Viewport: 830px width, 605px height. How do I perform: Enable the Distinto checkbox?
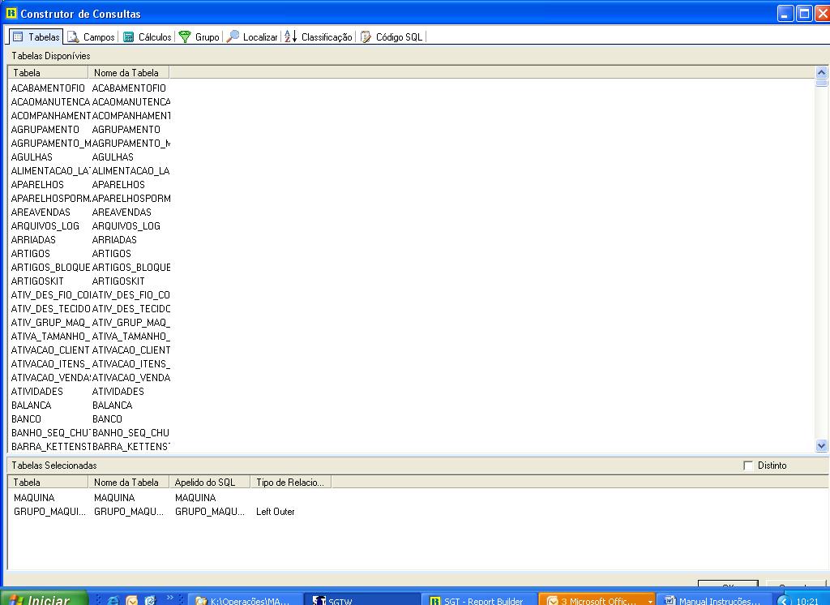(x=748, y=466)
